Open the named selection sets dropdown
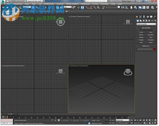Screen dimensions: 159x126 [113, 7]
